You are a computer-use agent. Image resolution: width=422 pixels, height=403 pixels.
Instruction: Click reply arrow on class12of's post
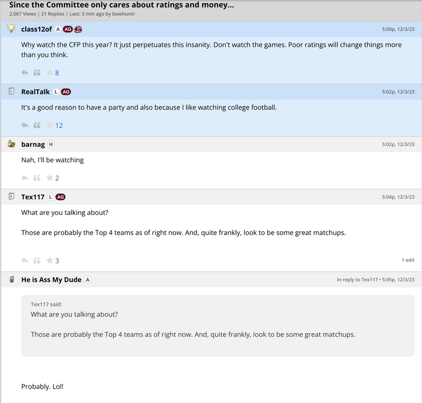(25, 73)
